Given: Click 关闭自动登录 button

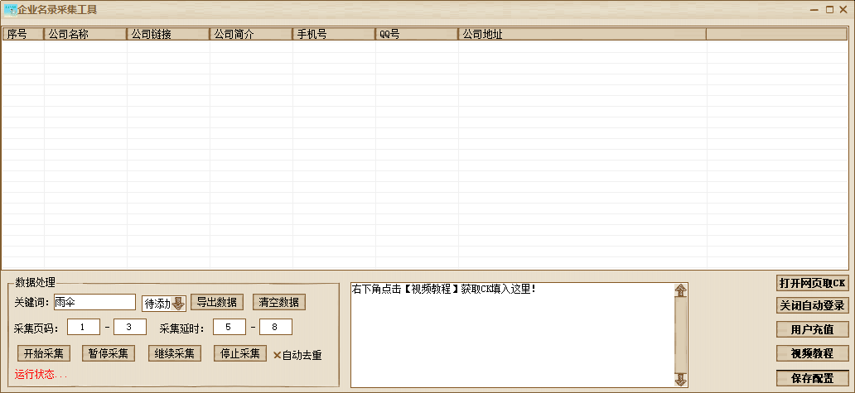Looking at the screenshot, I should click(813, 305).
